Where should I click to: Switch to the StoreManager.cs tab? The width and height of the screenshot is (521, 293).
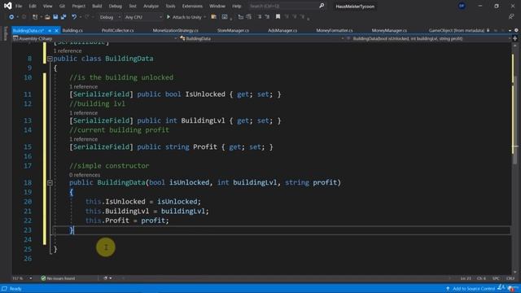click(234, 31)
